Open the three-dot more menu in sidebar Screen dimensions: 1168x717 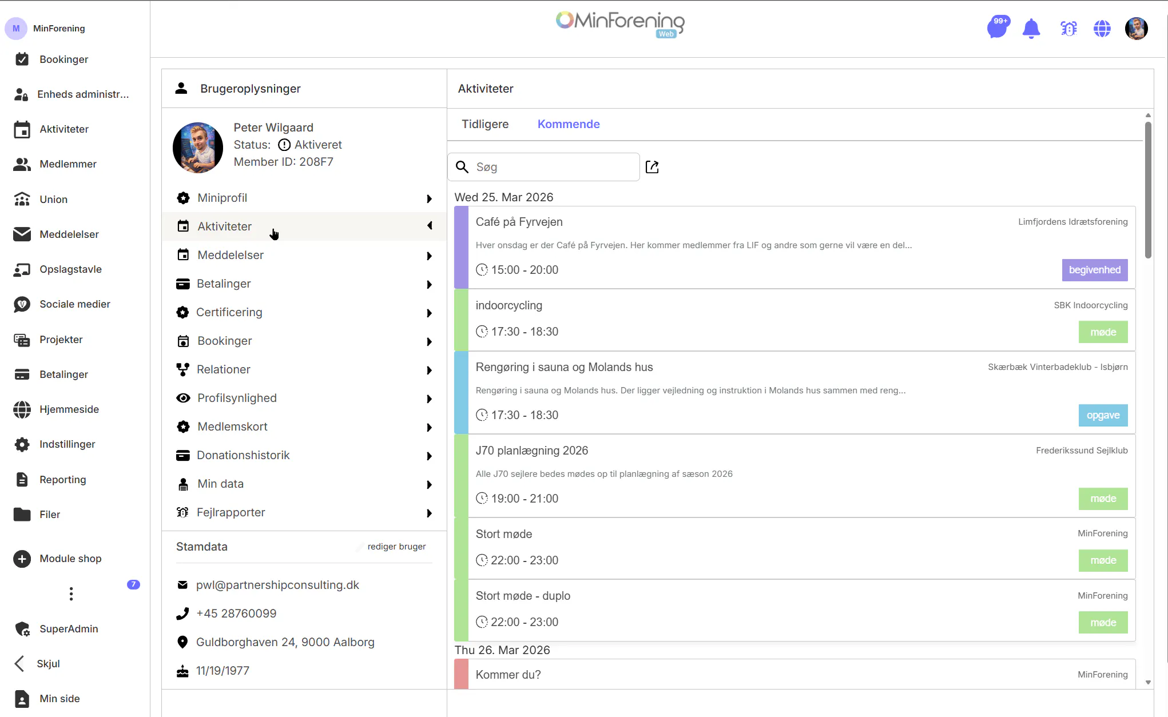coord(71,594)
